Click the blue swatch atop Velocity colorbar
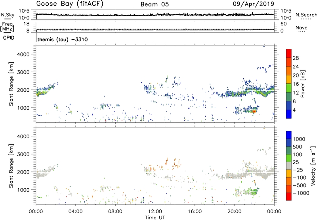The image size is (317, 220). coord(289,135)
